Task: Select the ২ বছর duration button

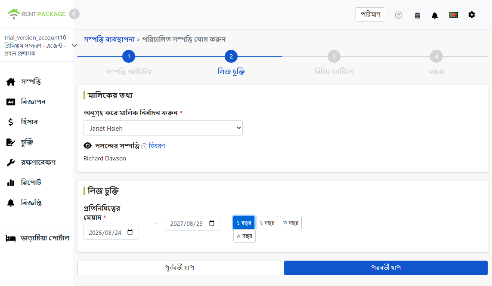Action: click(267, 223)
